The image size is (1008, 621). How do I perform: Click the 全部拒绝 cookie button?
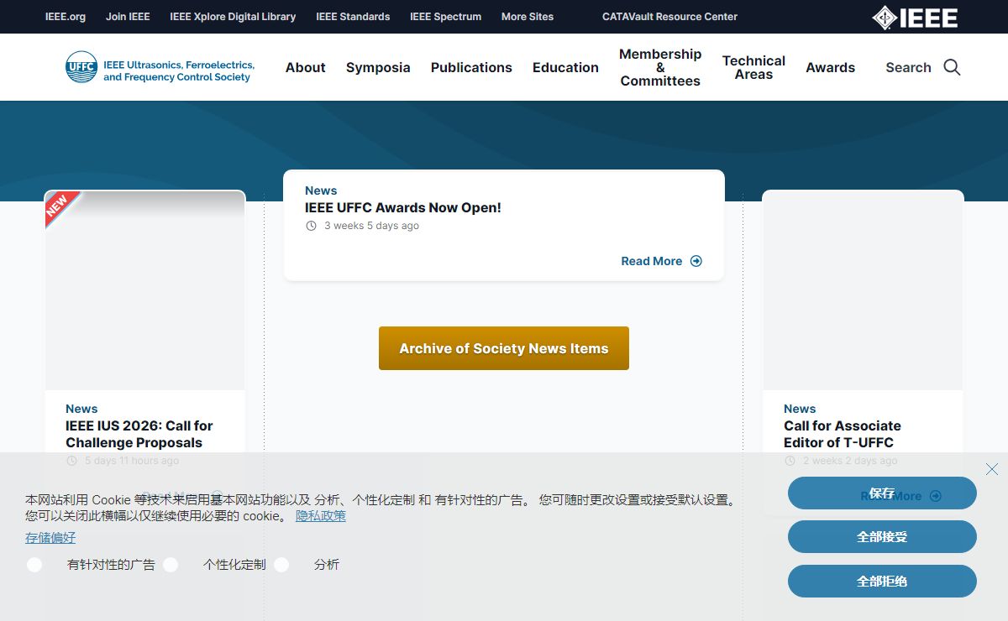[882, 582]
